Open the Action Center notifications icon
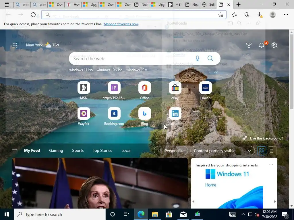Image resolution: width=294 pixels, height=220 pixels. click(x=285, y=214)
